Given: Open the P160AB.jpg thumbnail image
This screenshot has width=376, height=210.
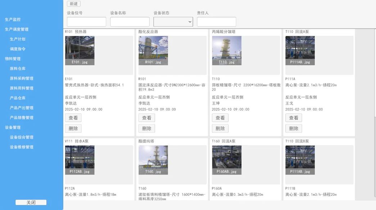Looking at the screenshot, I should pos(227,160).
